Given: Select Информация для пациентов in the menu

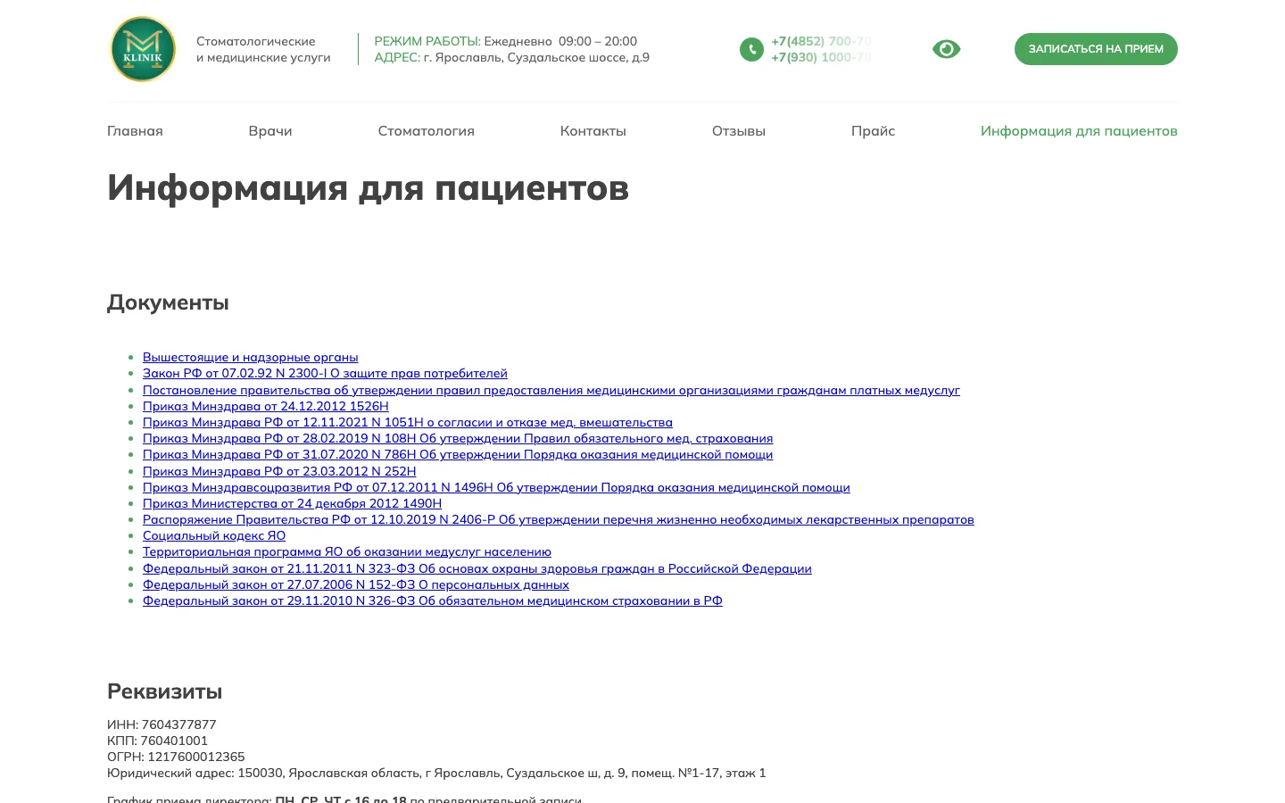Looking at the screenshot, I should point(1079,131).
